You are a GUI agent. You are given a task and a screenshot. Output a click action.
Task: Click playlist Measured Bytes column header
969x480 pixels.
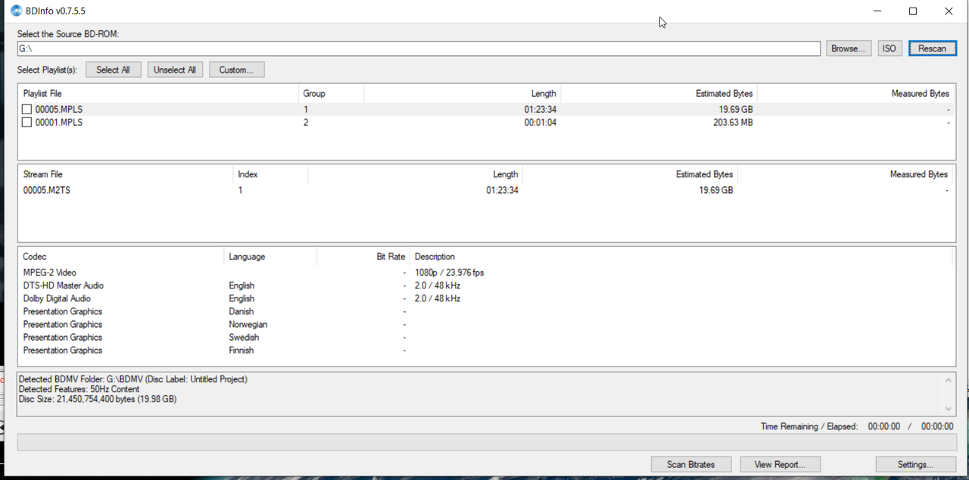[x=855, y=94]
